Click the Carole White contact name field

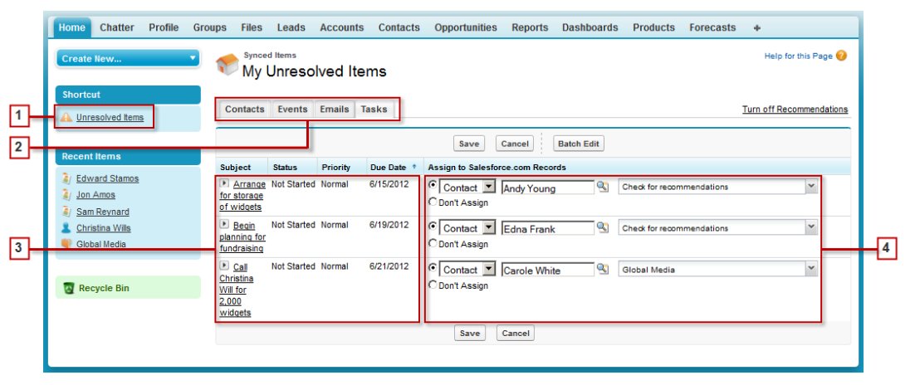[x=547, y=270]
